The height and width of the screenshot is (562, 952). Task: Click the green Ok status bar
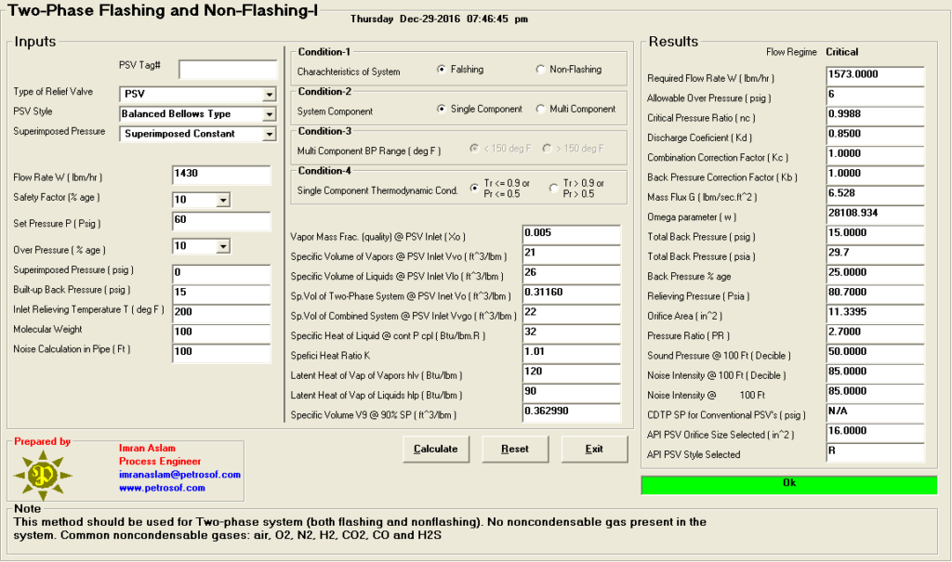[x=788, y=483]
